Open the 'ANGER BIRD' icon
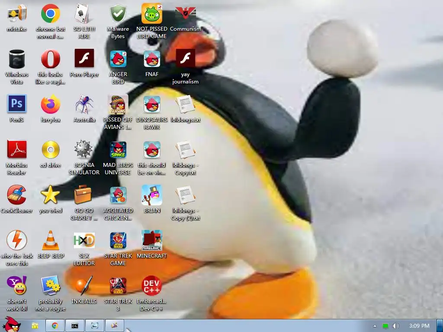Image resolution: width=443 pixels, height=332 pixels. [x=118, y=59]
